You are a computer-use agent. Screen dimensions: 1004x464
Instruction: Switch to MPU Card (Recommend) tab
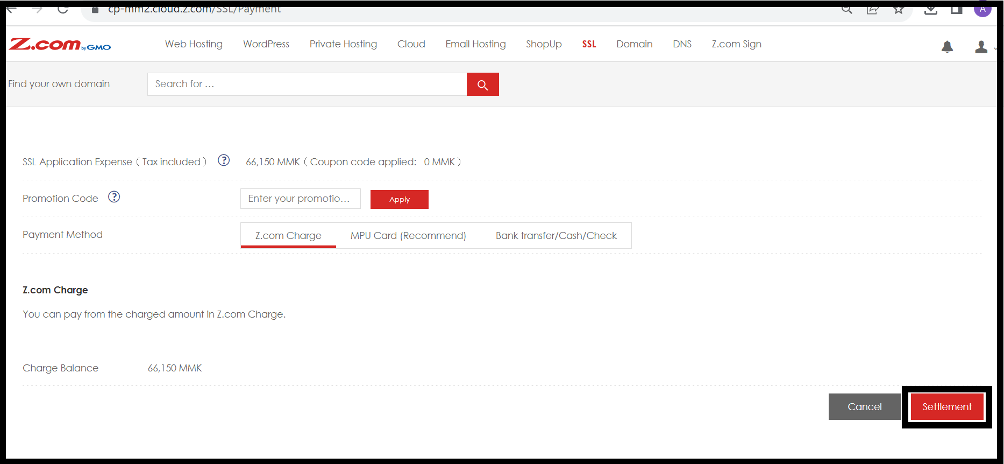pyautogui.click(x=408, y=236)
